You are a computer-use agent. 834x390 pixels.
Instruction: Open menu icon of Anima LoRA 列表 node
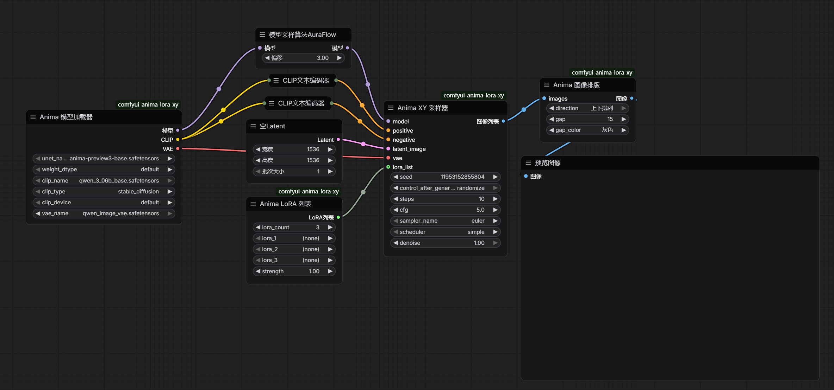(253, 204)
